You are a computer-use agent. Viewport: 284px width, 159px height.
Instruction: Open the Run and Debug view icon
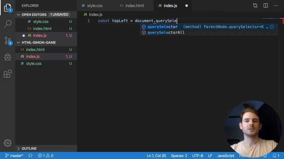pyautogui.click(x=8, y=57)
